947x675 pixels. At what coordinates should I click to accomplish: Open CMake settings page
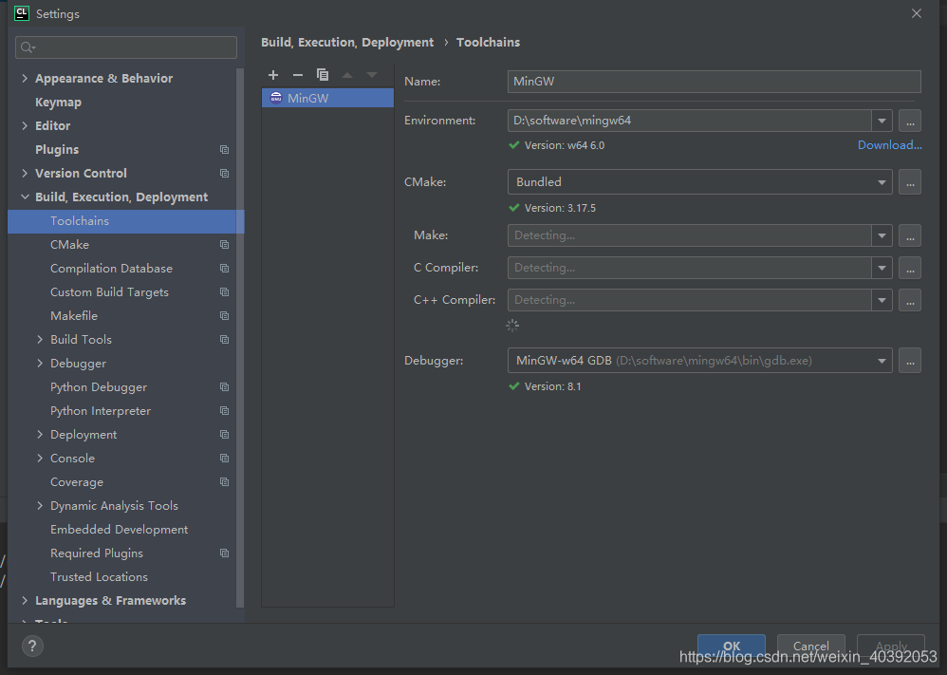click(x=69, y=245)
